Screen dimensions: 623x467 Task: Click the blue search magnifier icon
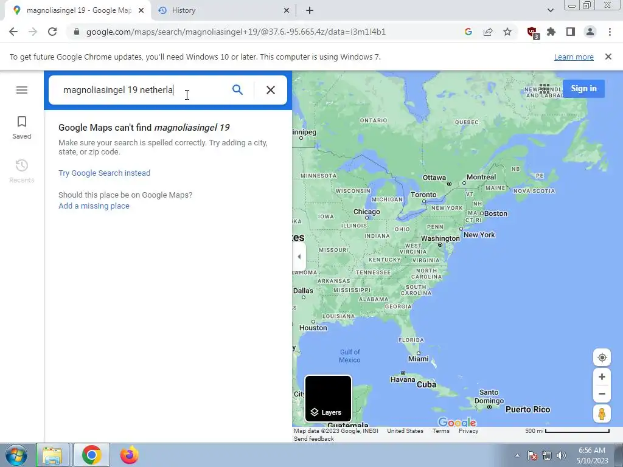tap(237, 90)
